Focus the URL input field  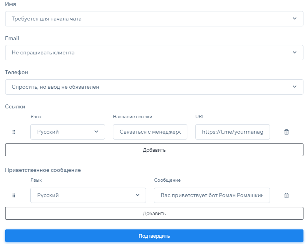232,132
